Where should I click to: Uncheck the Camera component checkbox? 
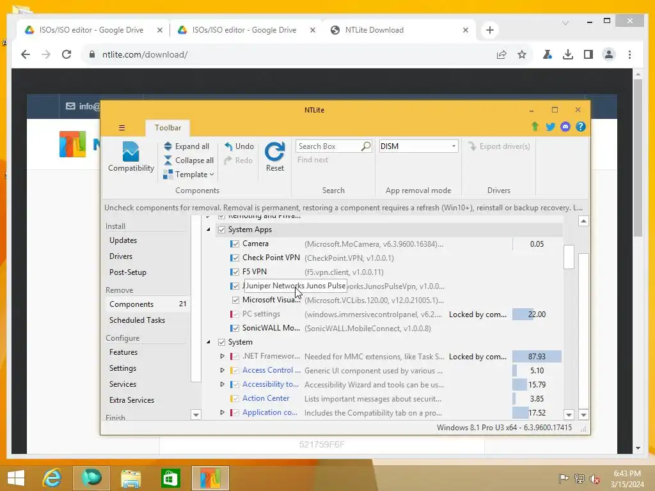235,244
